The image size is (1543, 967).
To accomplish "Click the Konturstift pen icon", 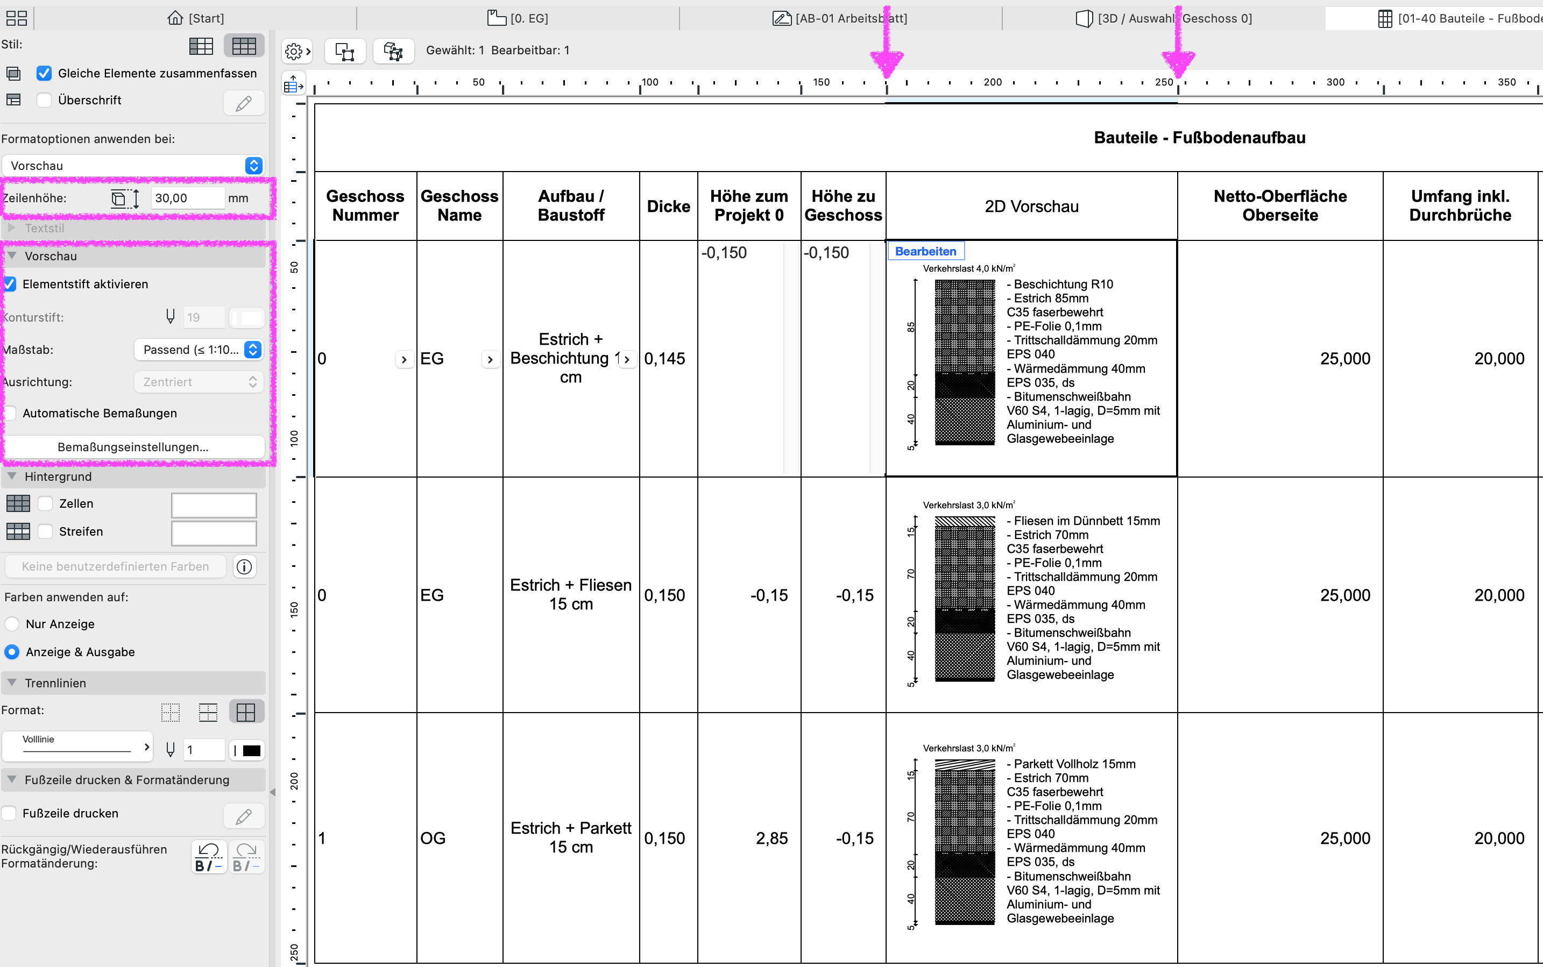I will (170, 317).
